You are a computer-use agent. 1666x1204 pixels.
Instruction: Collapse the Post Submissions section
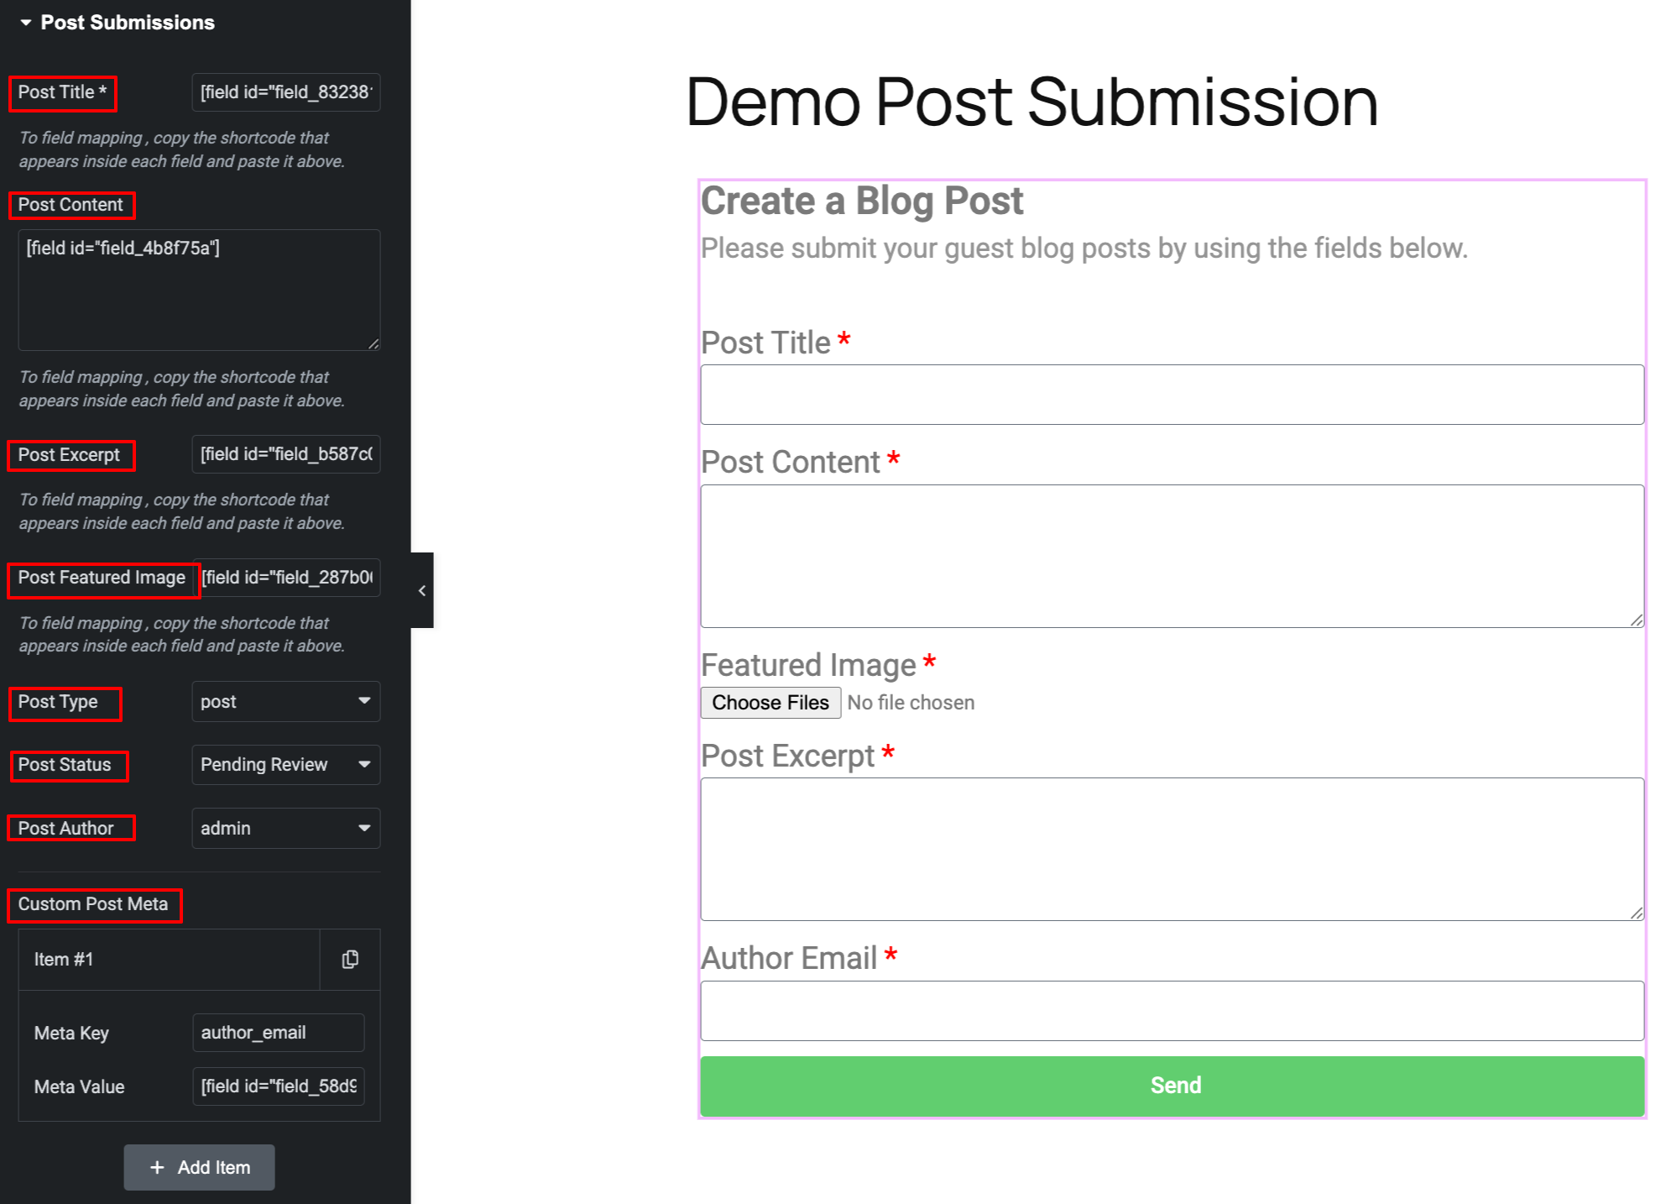click(26, 23)
